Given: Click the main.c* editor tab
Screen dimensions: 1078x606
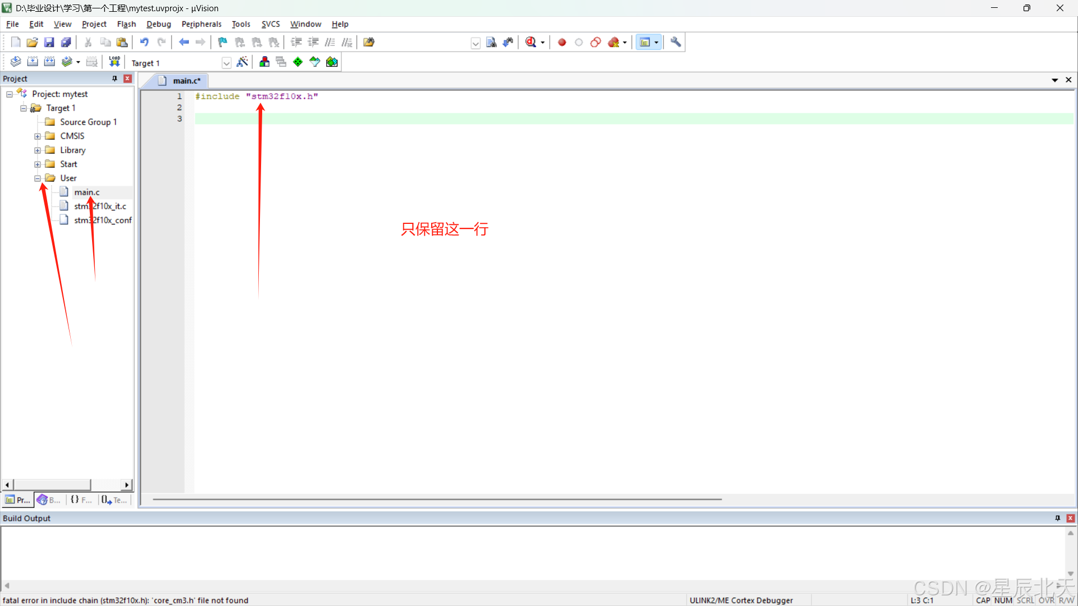Looking at the screenshot, I should tap(186, 81).
